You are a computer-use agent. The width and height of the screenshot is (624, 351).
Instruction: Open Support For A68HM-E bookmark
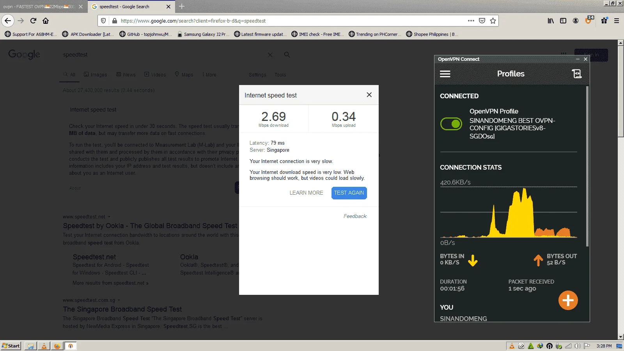point(31,34)
